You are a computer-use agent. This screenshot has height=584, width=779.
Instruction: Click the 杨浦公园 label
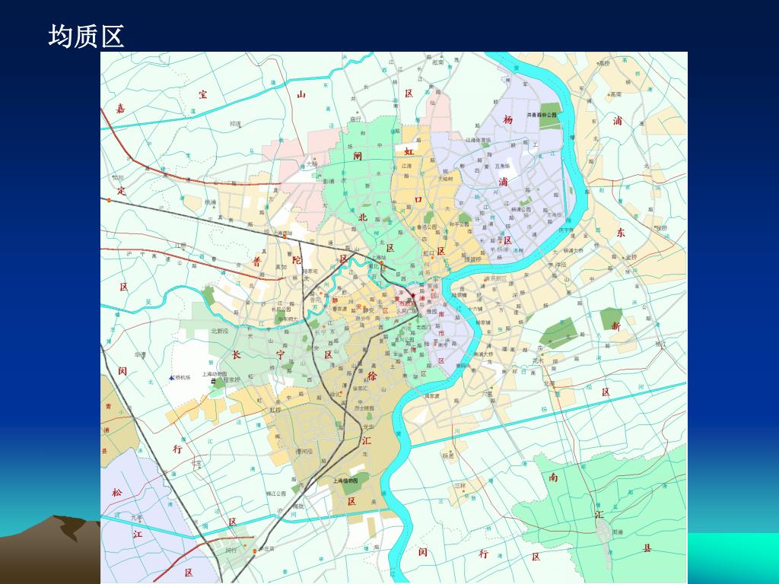click(x=521, y=210)
